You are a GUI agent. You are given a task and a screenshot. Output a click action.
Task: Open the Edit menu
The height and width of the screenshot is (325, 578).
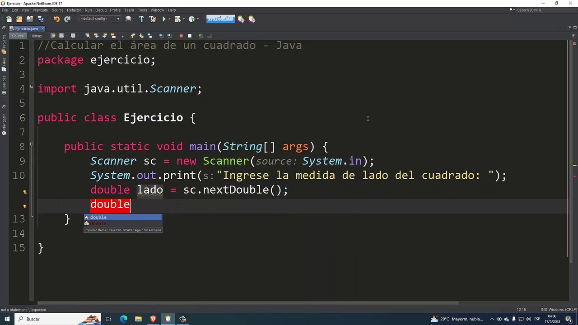point(15,10)
